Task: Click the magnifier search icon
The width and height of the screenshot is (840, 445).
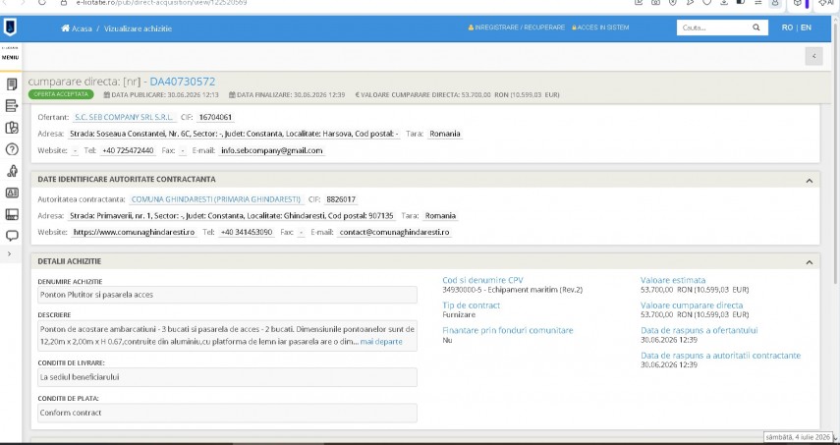Action: [756, 28]
